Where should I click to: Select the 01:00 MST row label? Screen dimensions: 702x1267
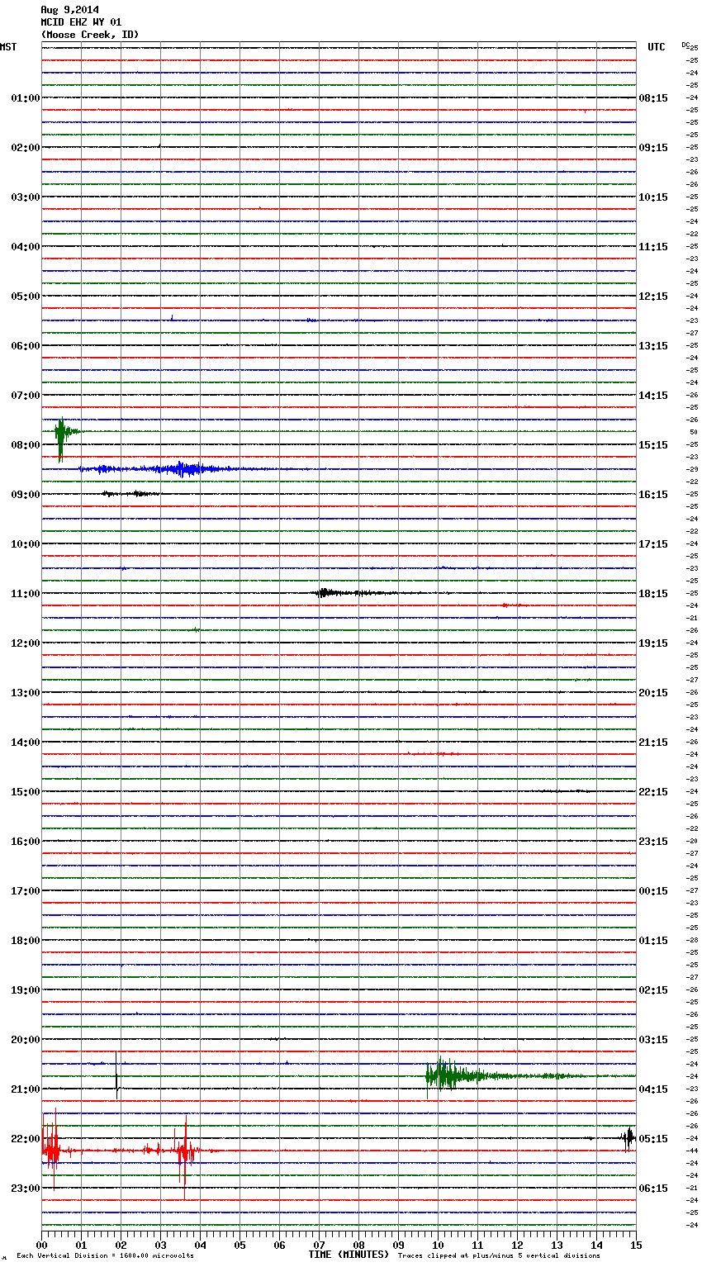(26, 98)
